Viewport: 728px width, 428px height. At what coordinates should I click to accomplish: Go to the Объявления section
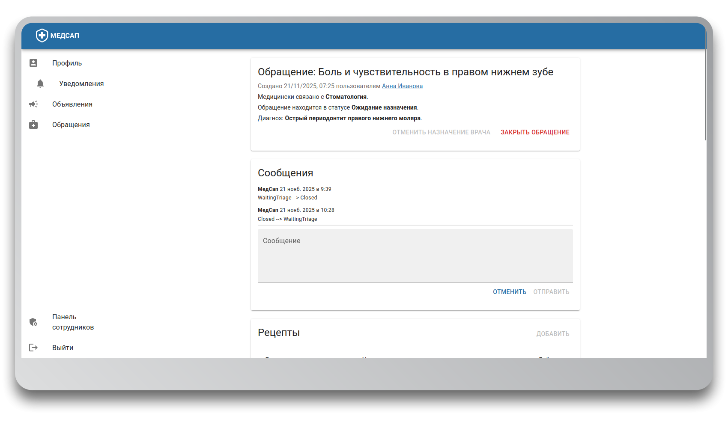(72, 104)
